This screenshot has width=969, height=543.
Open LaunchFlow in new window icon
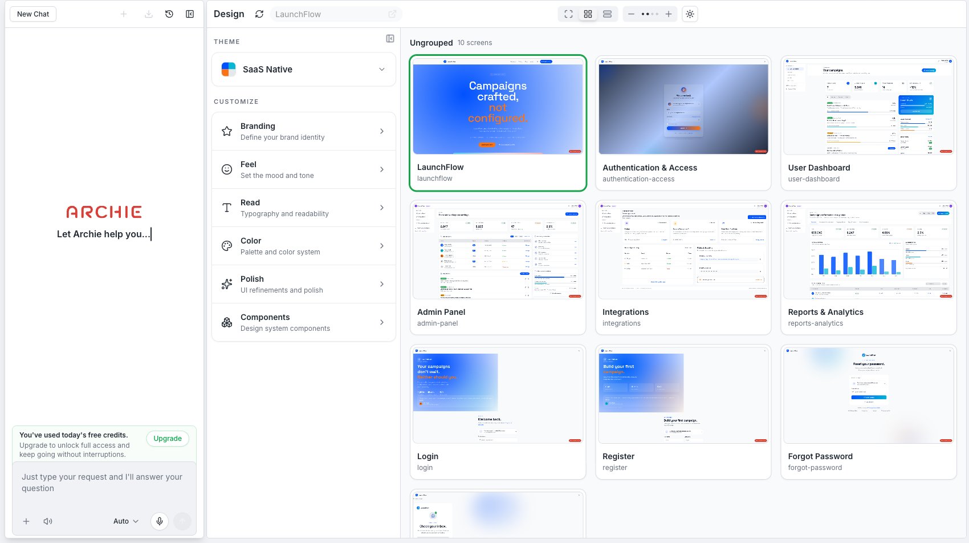pos(392,14)
